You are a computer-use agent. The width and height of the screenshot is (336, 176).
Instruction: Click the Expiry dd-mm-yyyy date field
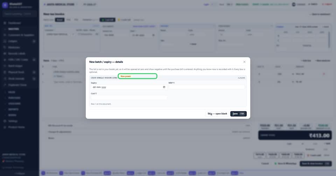click(129, 87)
